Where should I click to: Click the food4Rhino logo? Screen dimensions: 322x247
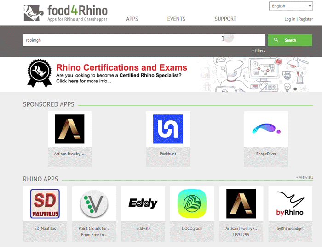65,13
